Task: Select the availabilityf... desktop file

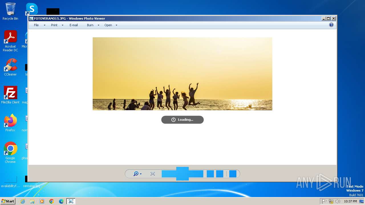Action: 10,182
